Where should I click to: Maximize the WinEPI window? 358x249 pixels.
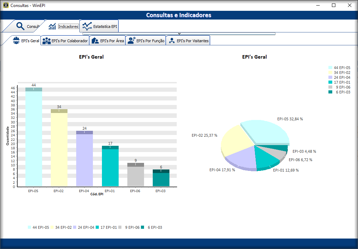[334, 5]
